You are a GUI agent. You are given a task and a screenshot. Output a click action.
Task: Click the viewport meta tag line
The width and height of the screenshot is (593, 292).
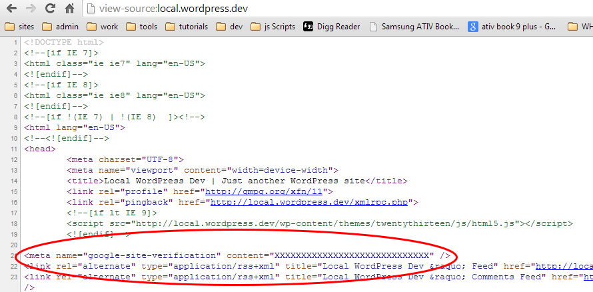[203, 170]
